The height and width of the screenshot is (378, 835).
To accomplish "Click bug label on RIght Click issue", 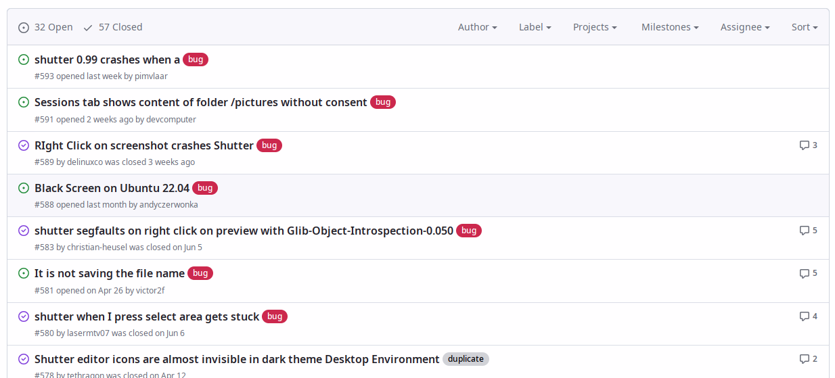I will click(x=269, y=145).
